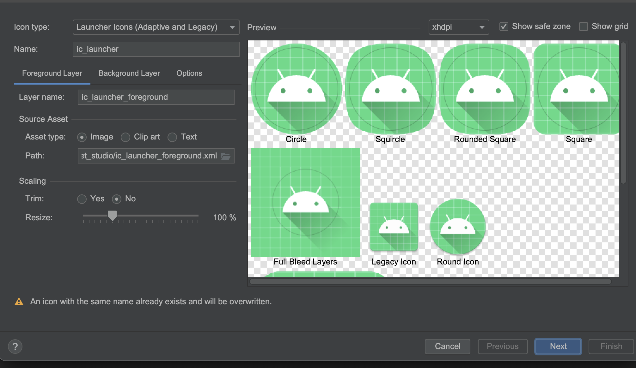This screenshot has height=368, width=636.
Task: Click the Rounded Square icon preview
Action: pos(485,89)
